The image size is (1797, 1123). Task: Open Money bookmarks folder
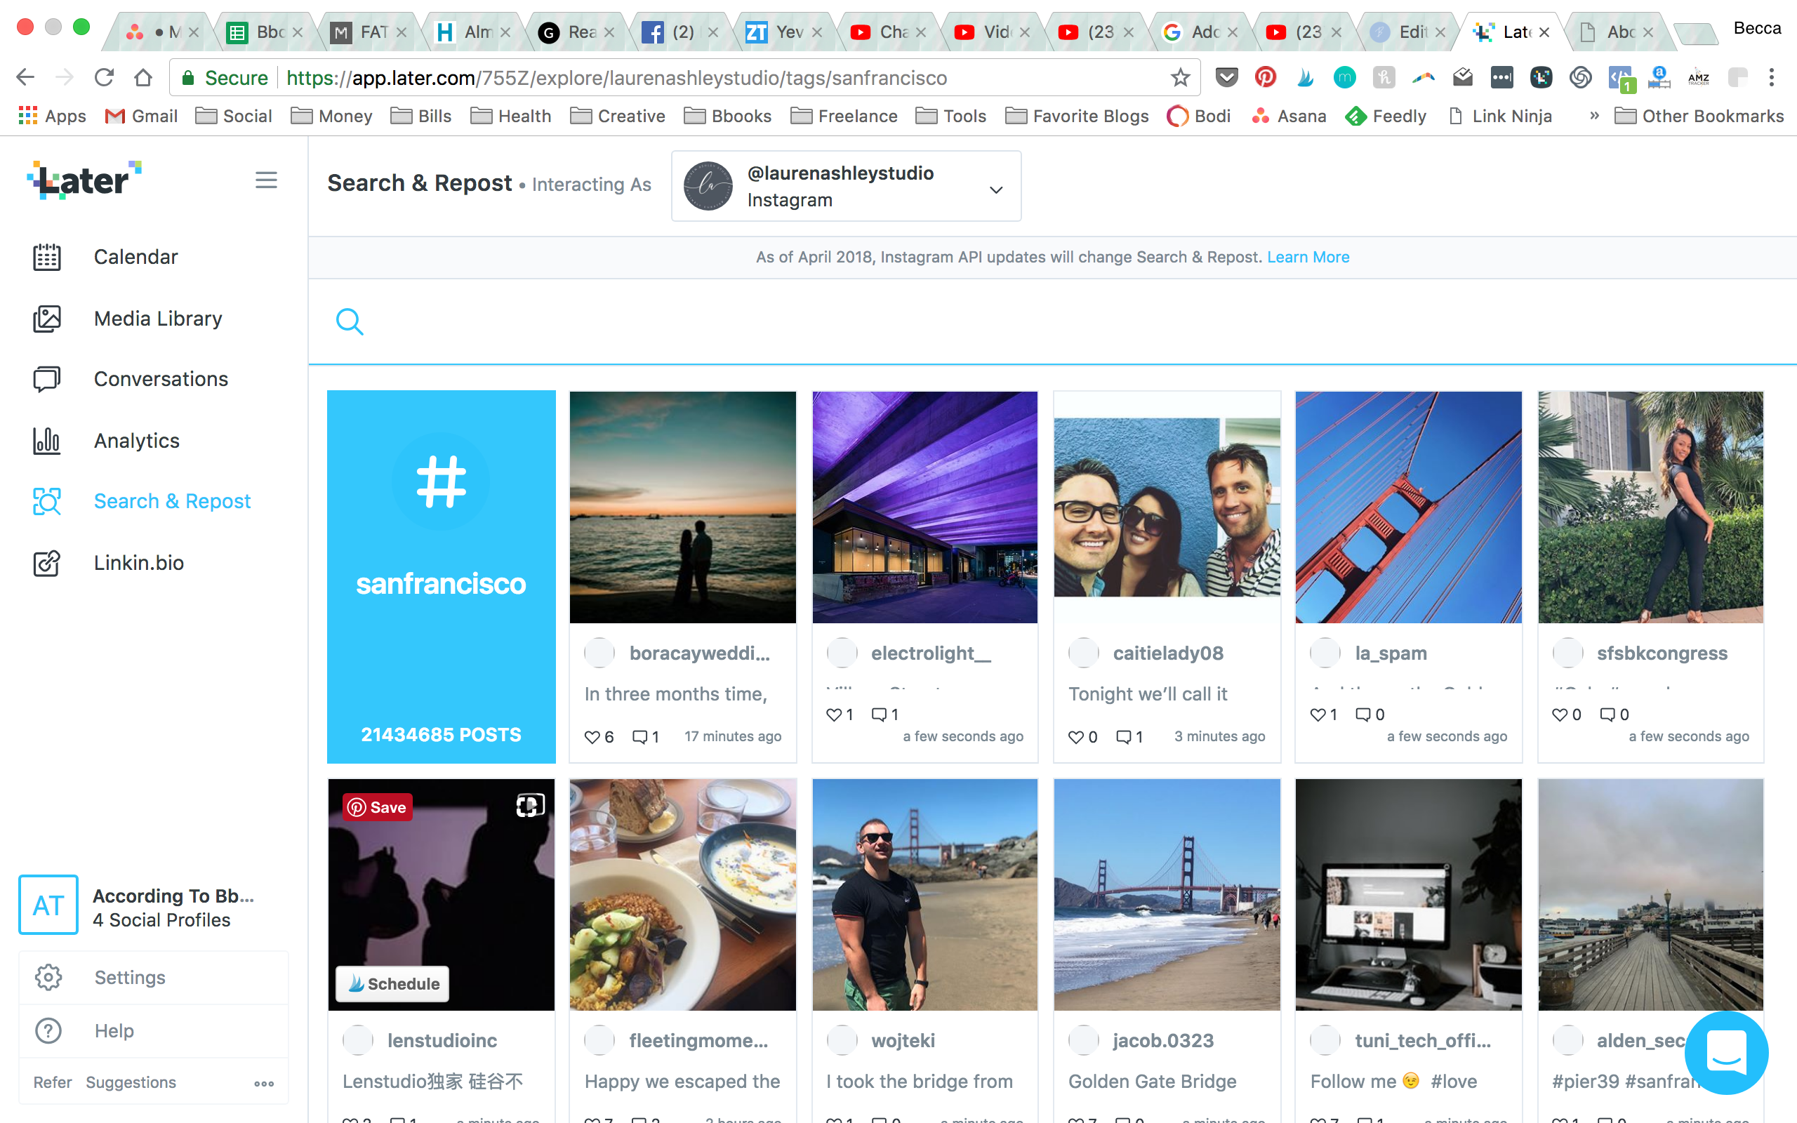pyautogui.click(x=331, y=117)
